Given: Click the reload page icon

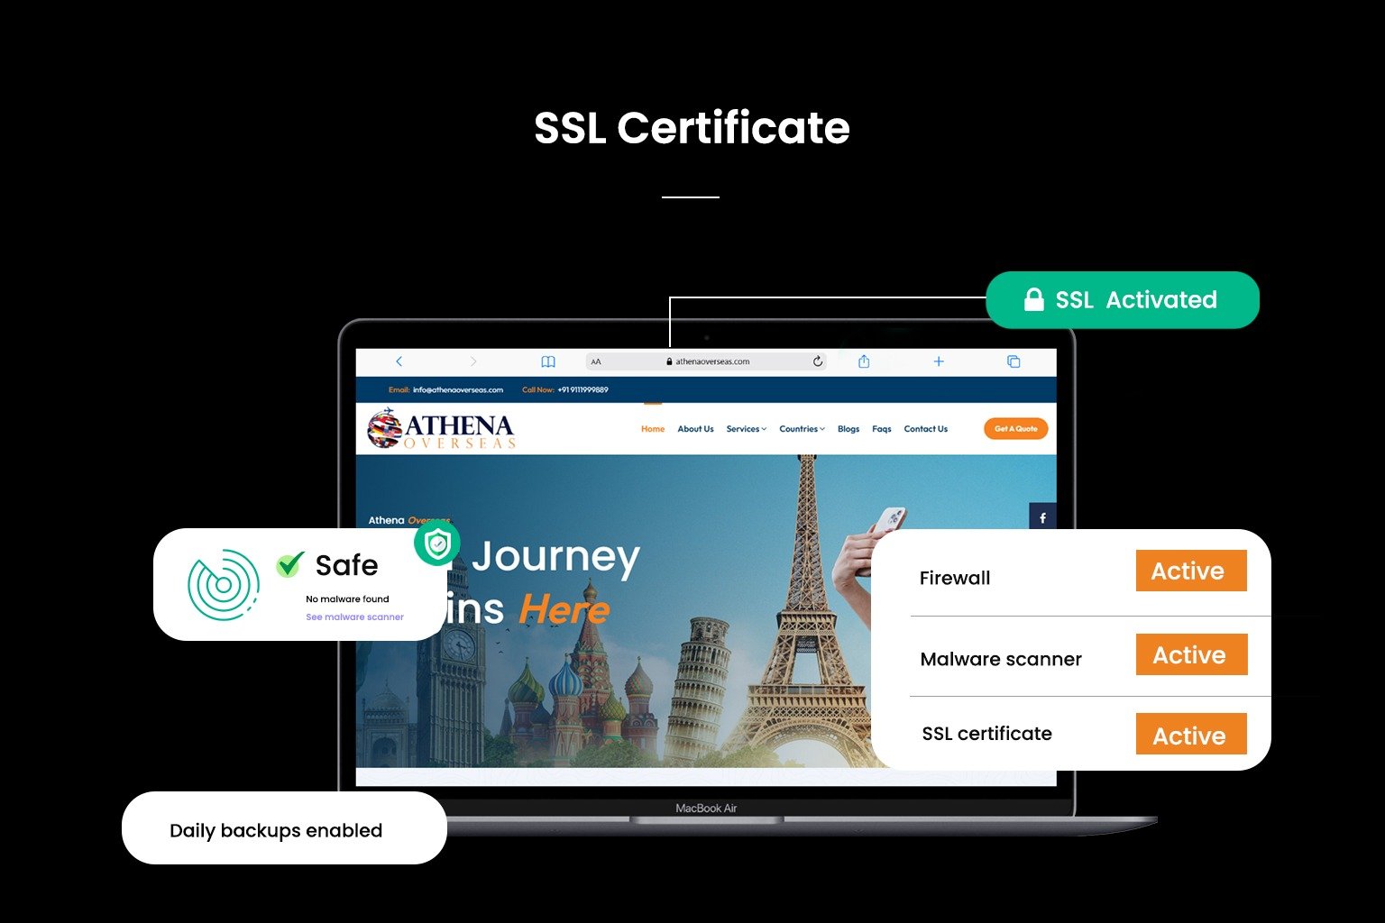Looking at the screenshot, I should [818, 361].
